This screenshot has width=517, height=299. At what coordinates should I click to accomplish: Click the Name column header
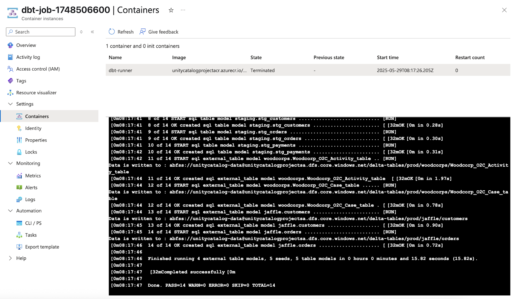tap(115, 57)
